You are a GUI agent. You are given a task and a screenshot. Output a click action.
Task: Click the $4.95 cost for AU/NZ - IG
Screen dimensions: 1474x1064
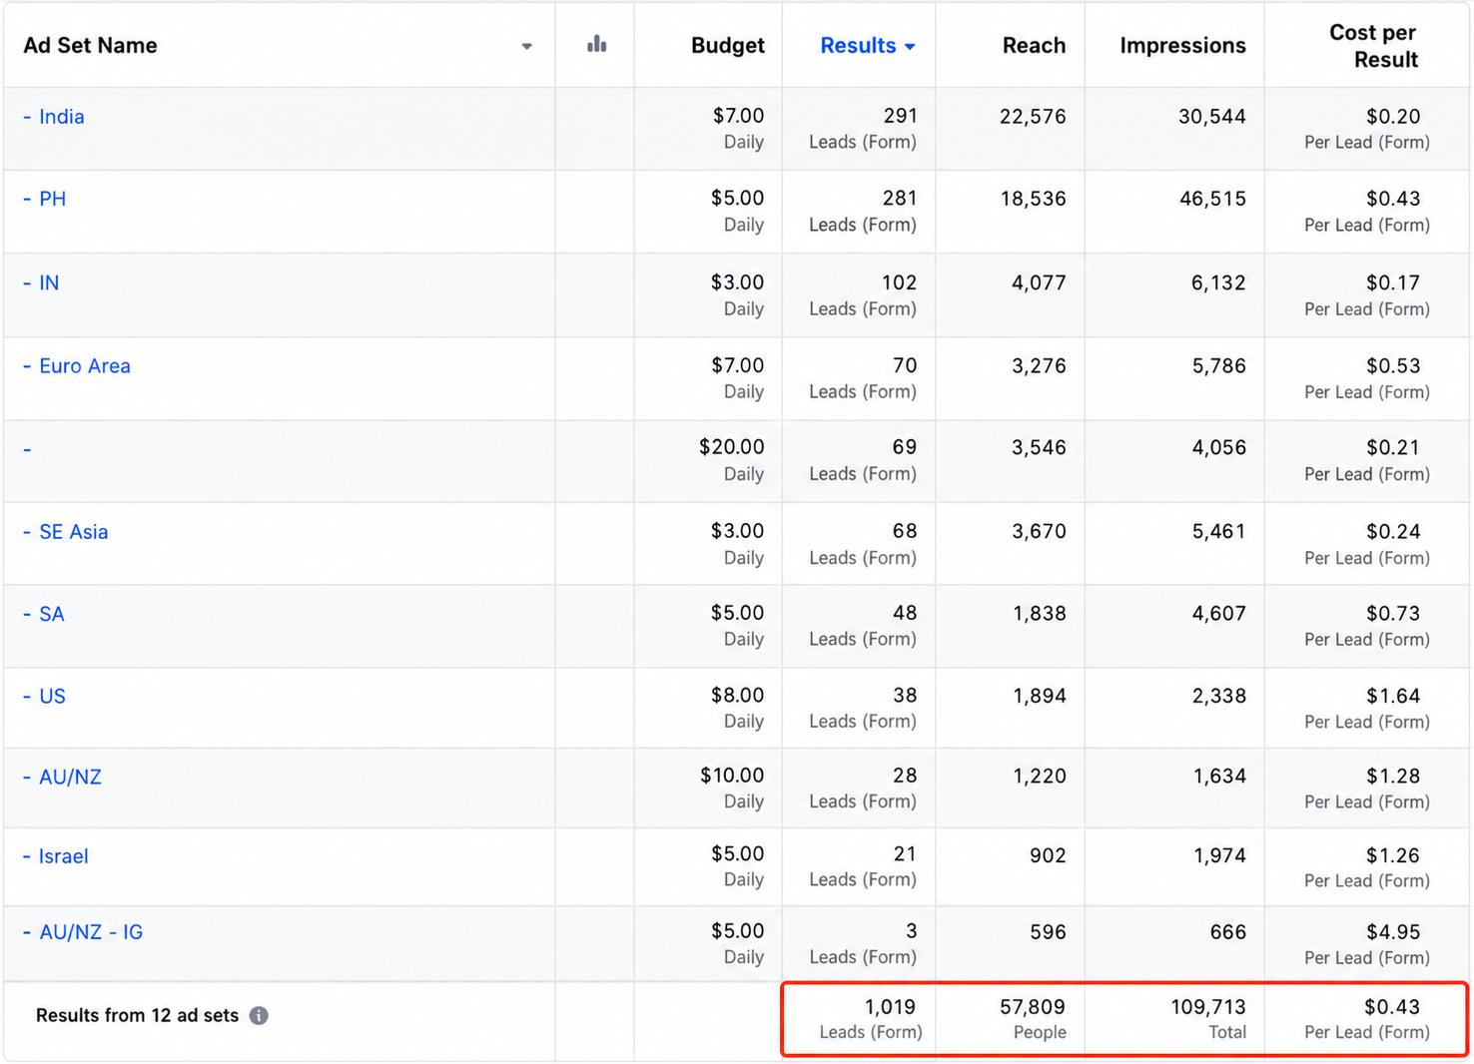point(1393,931)
